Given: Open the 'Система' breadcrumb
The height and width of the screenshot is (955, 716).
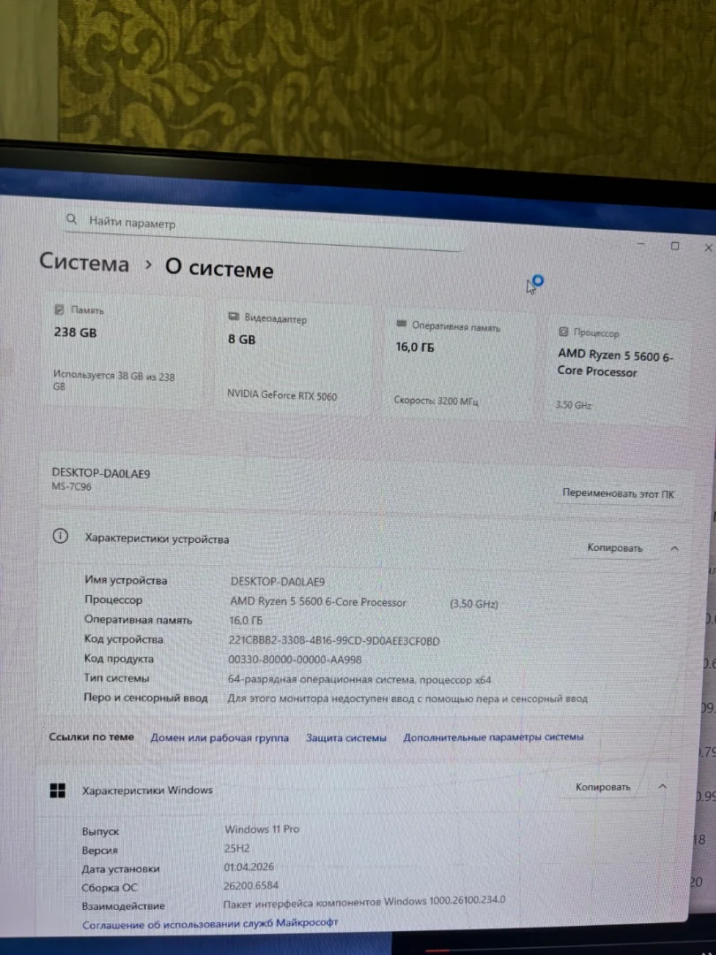Looking at the screenshot, I should point(84,263).
